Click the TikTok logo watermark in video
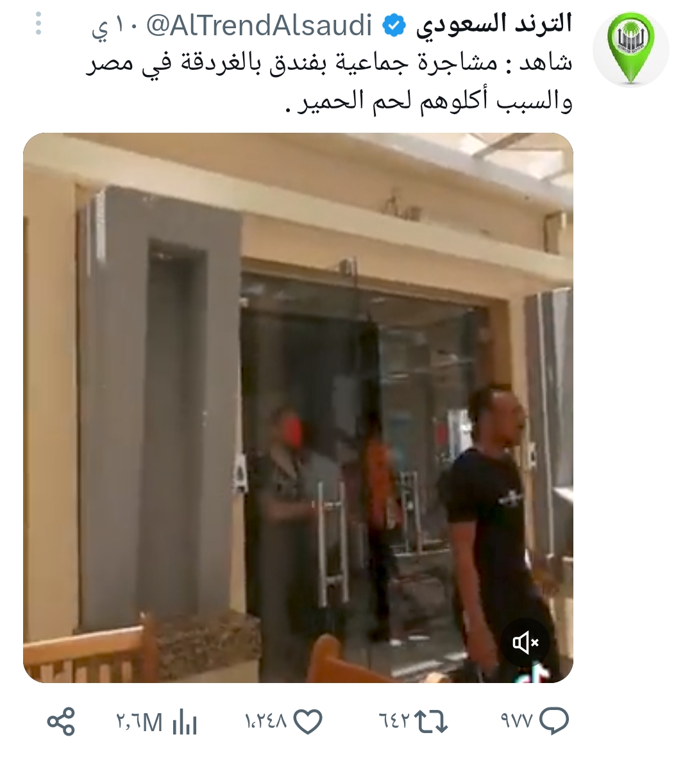 click(x=534, y=673)
